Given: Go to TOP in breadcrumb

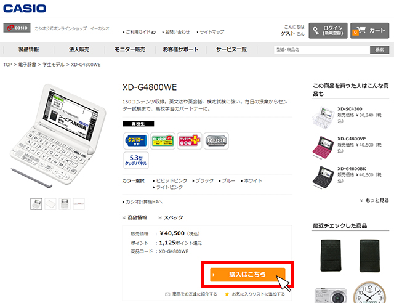Looking at the screenshot, I should [x=7, y=65].
